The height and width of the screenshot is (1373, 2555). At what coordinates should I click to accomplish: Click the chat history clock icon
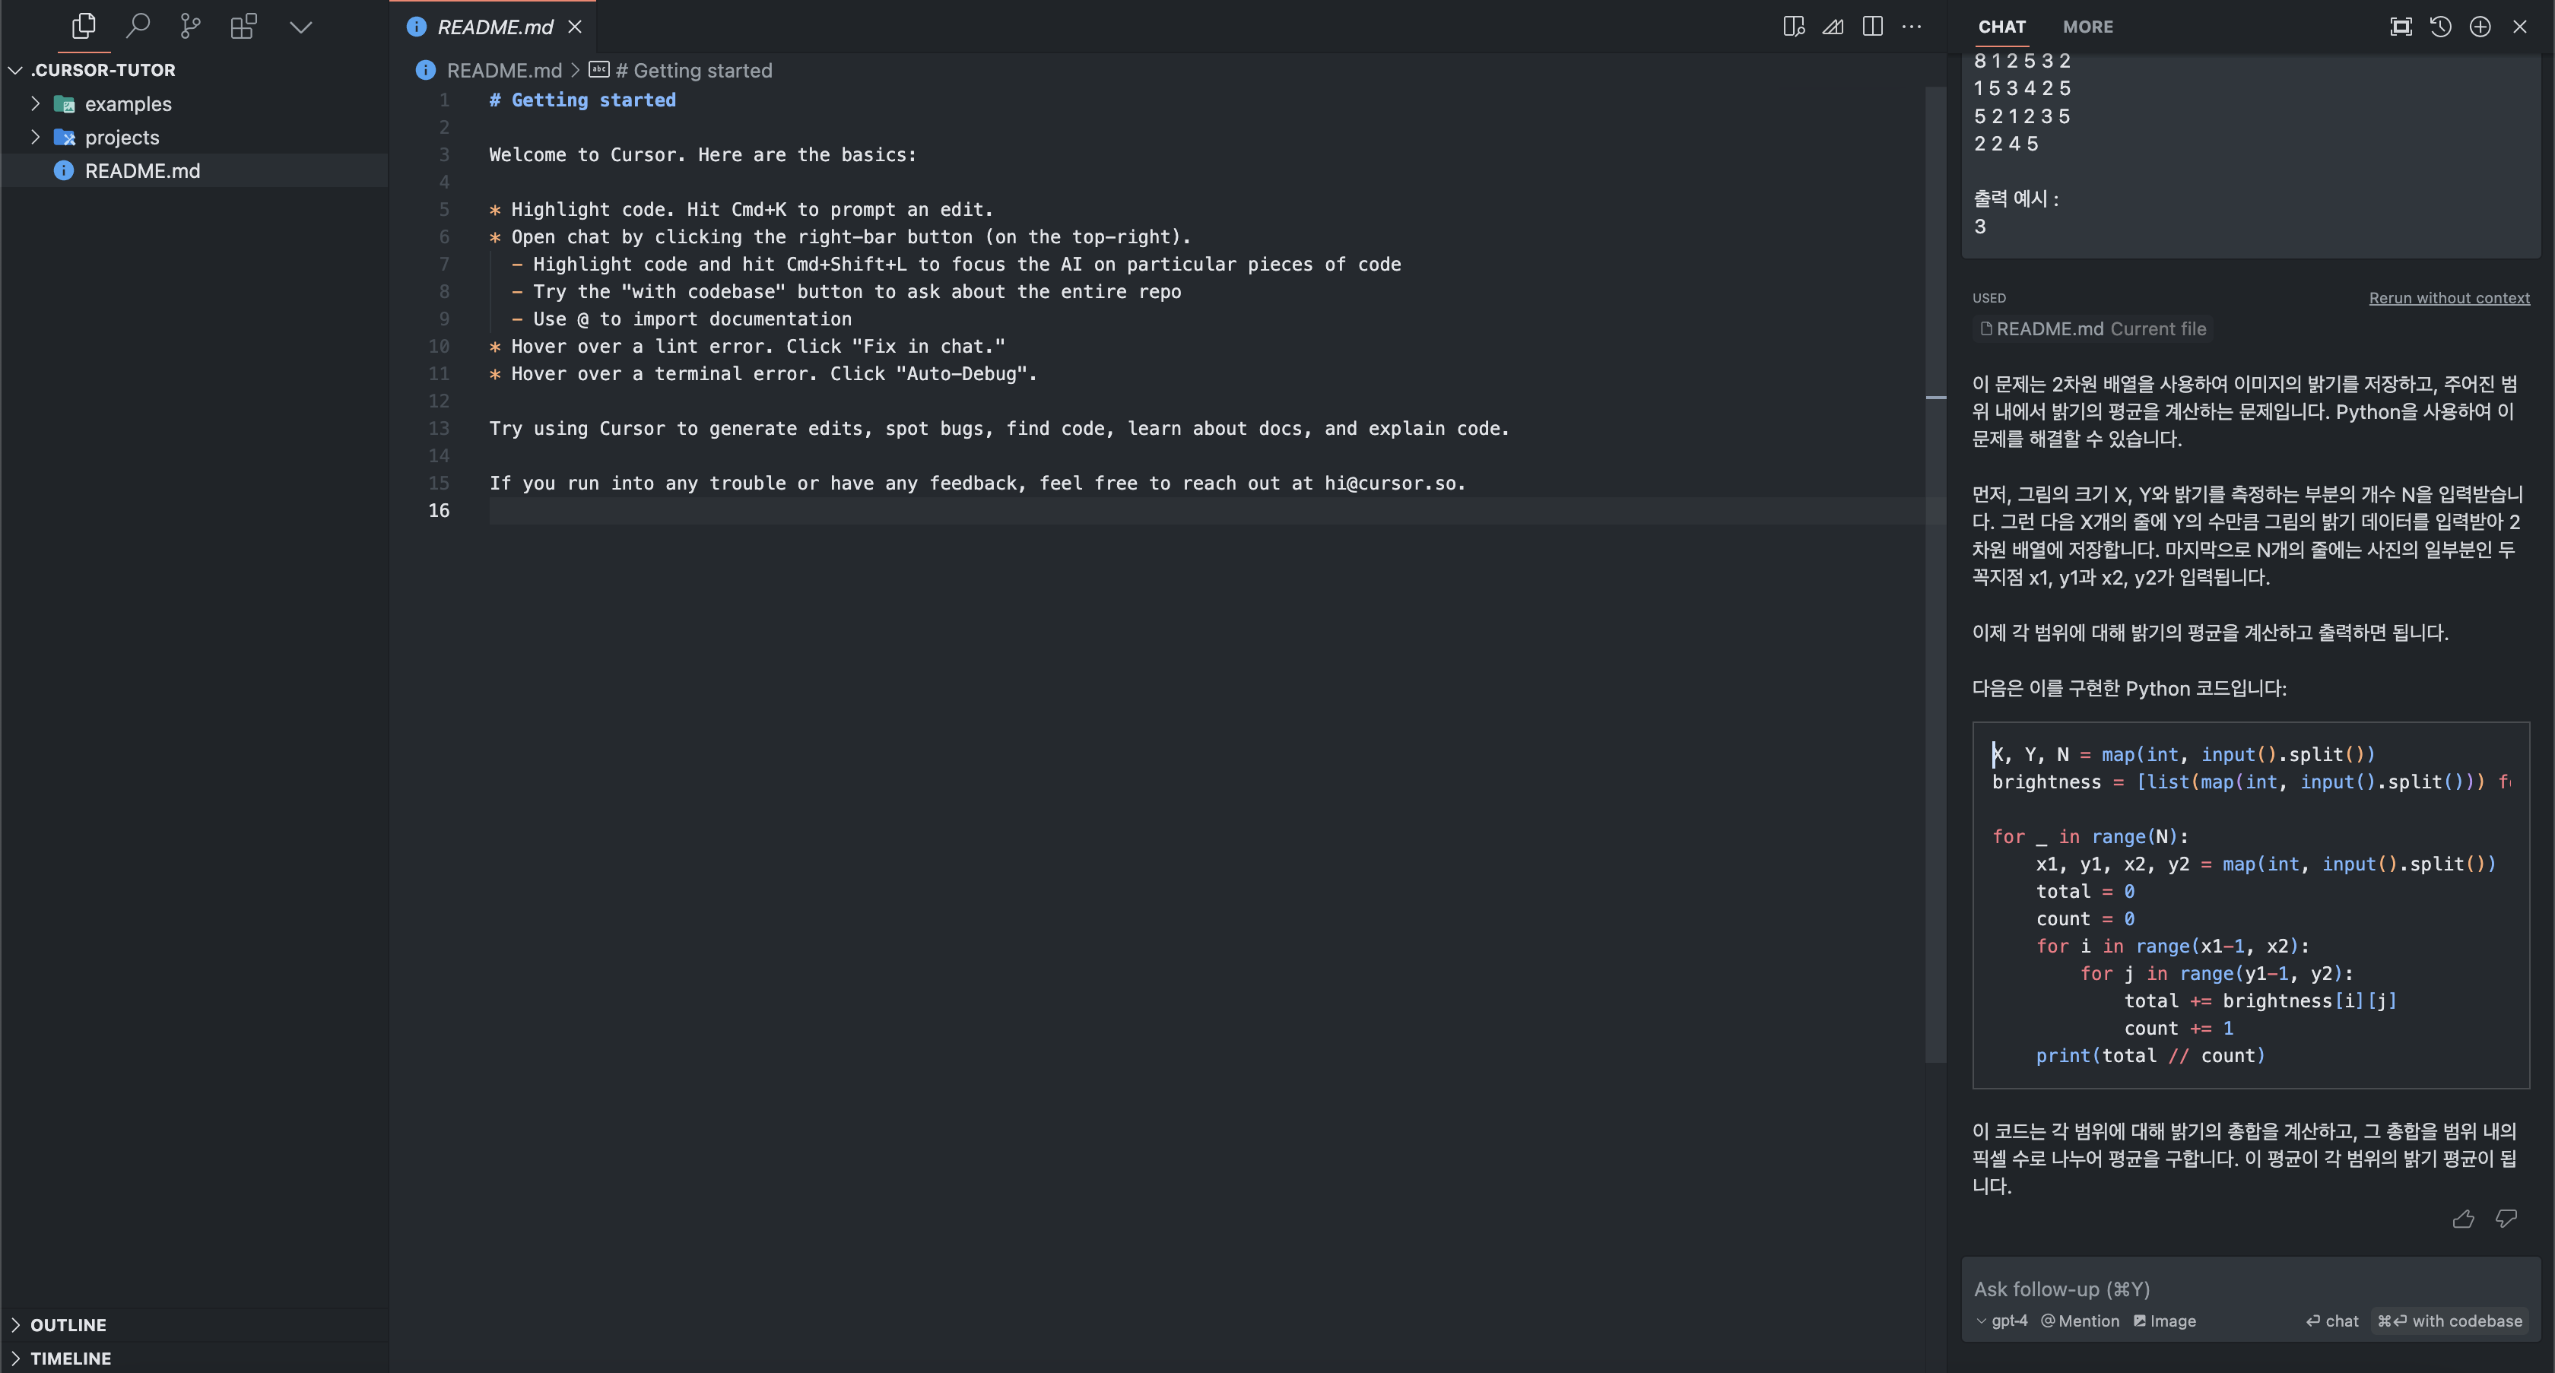[x=2441, y=27]
